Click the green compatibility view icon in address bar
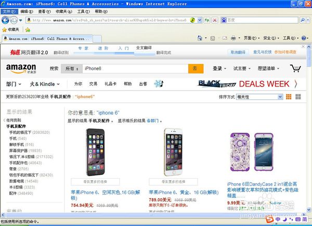Image resolution: width=312 pixels, height=226 pixels. (192, 20)
